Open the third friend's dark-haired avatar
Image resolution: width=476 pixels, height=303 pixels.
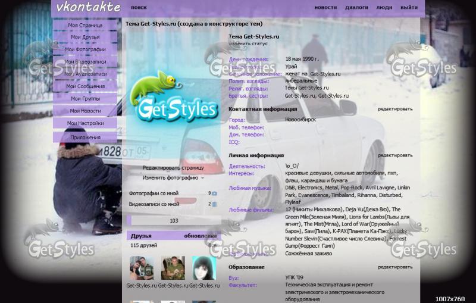click(x=203, y=268)
